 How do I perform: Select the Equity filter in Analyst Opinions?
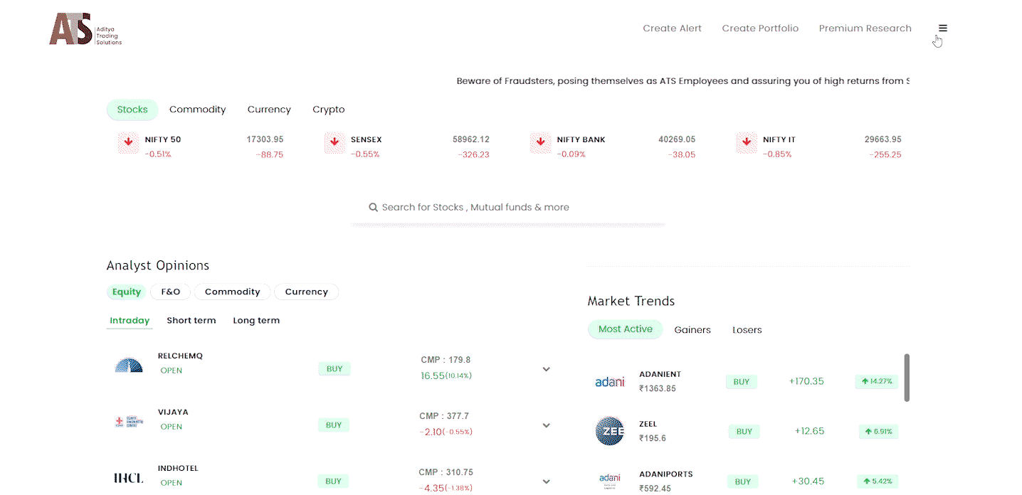pos(127,292)
